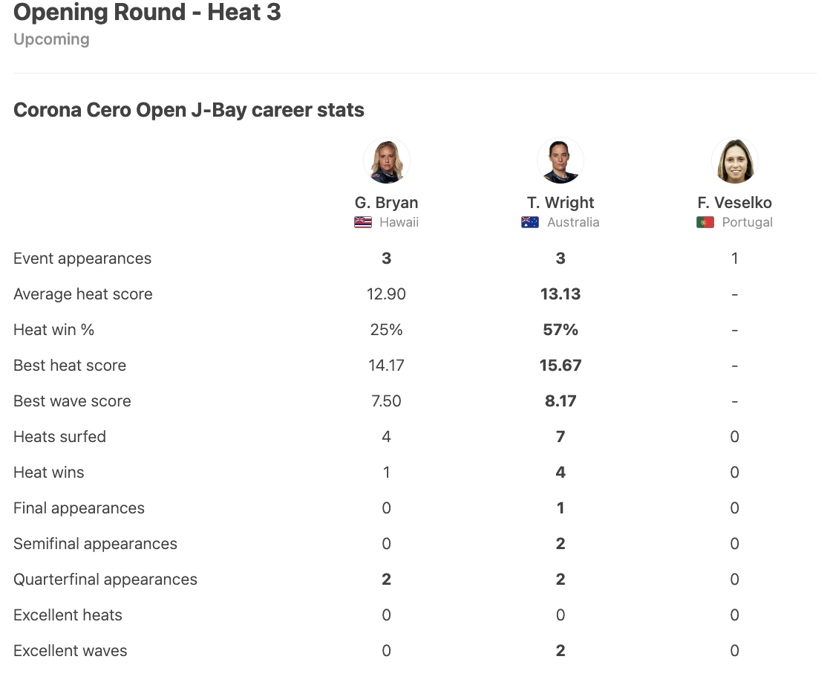Click the Hawaii country label
The image size is (833, 694).
tap(399, 222)
